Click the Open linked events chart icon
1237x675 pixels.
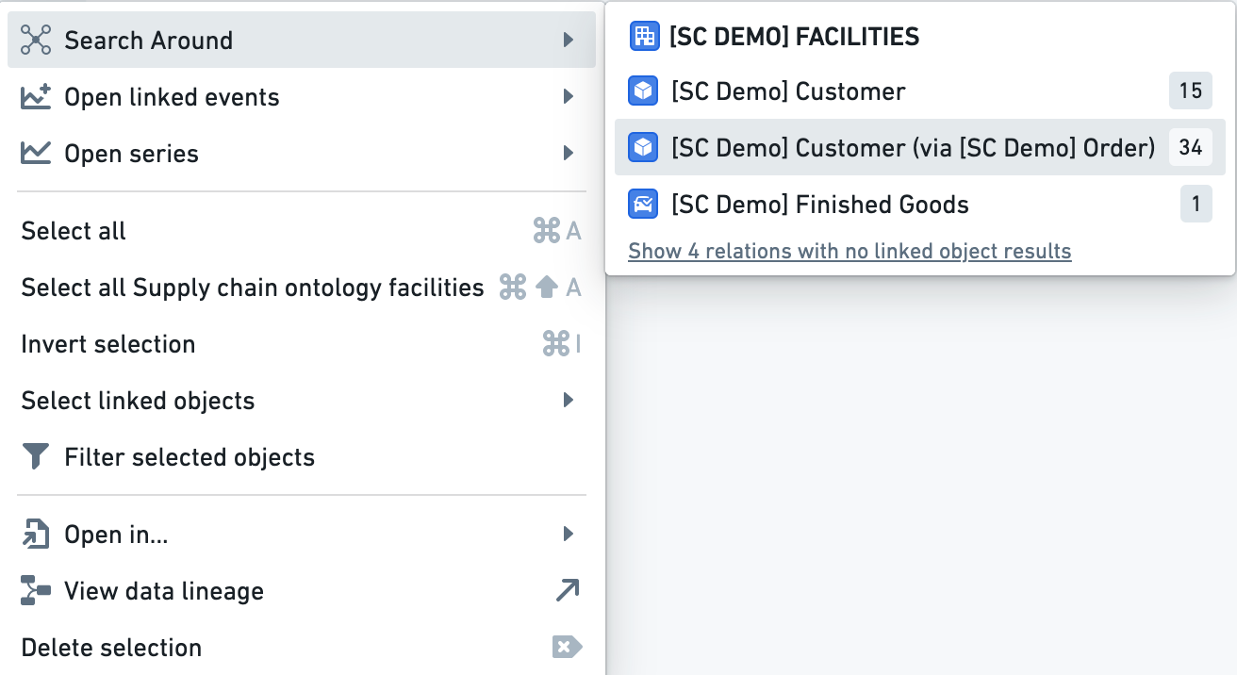pyautogui.click(x=36, y=97)
